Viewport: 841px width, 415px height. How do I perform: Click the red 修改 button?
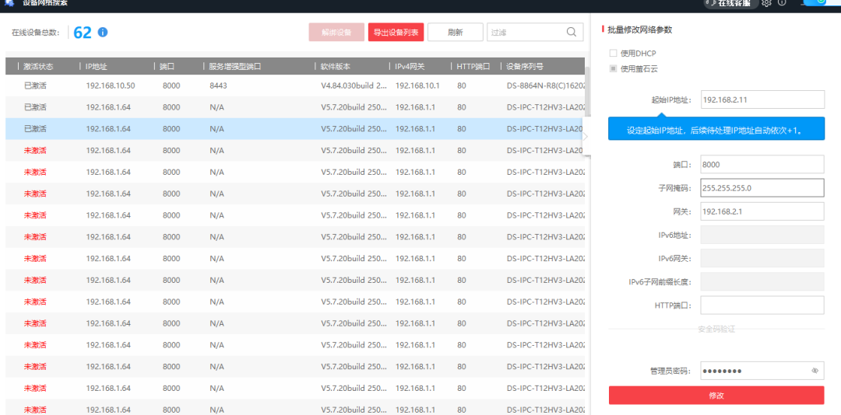[716, 396]
